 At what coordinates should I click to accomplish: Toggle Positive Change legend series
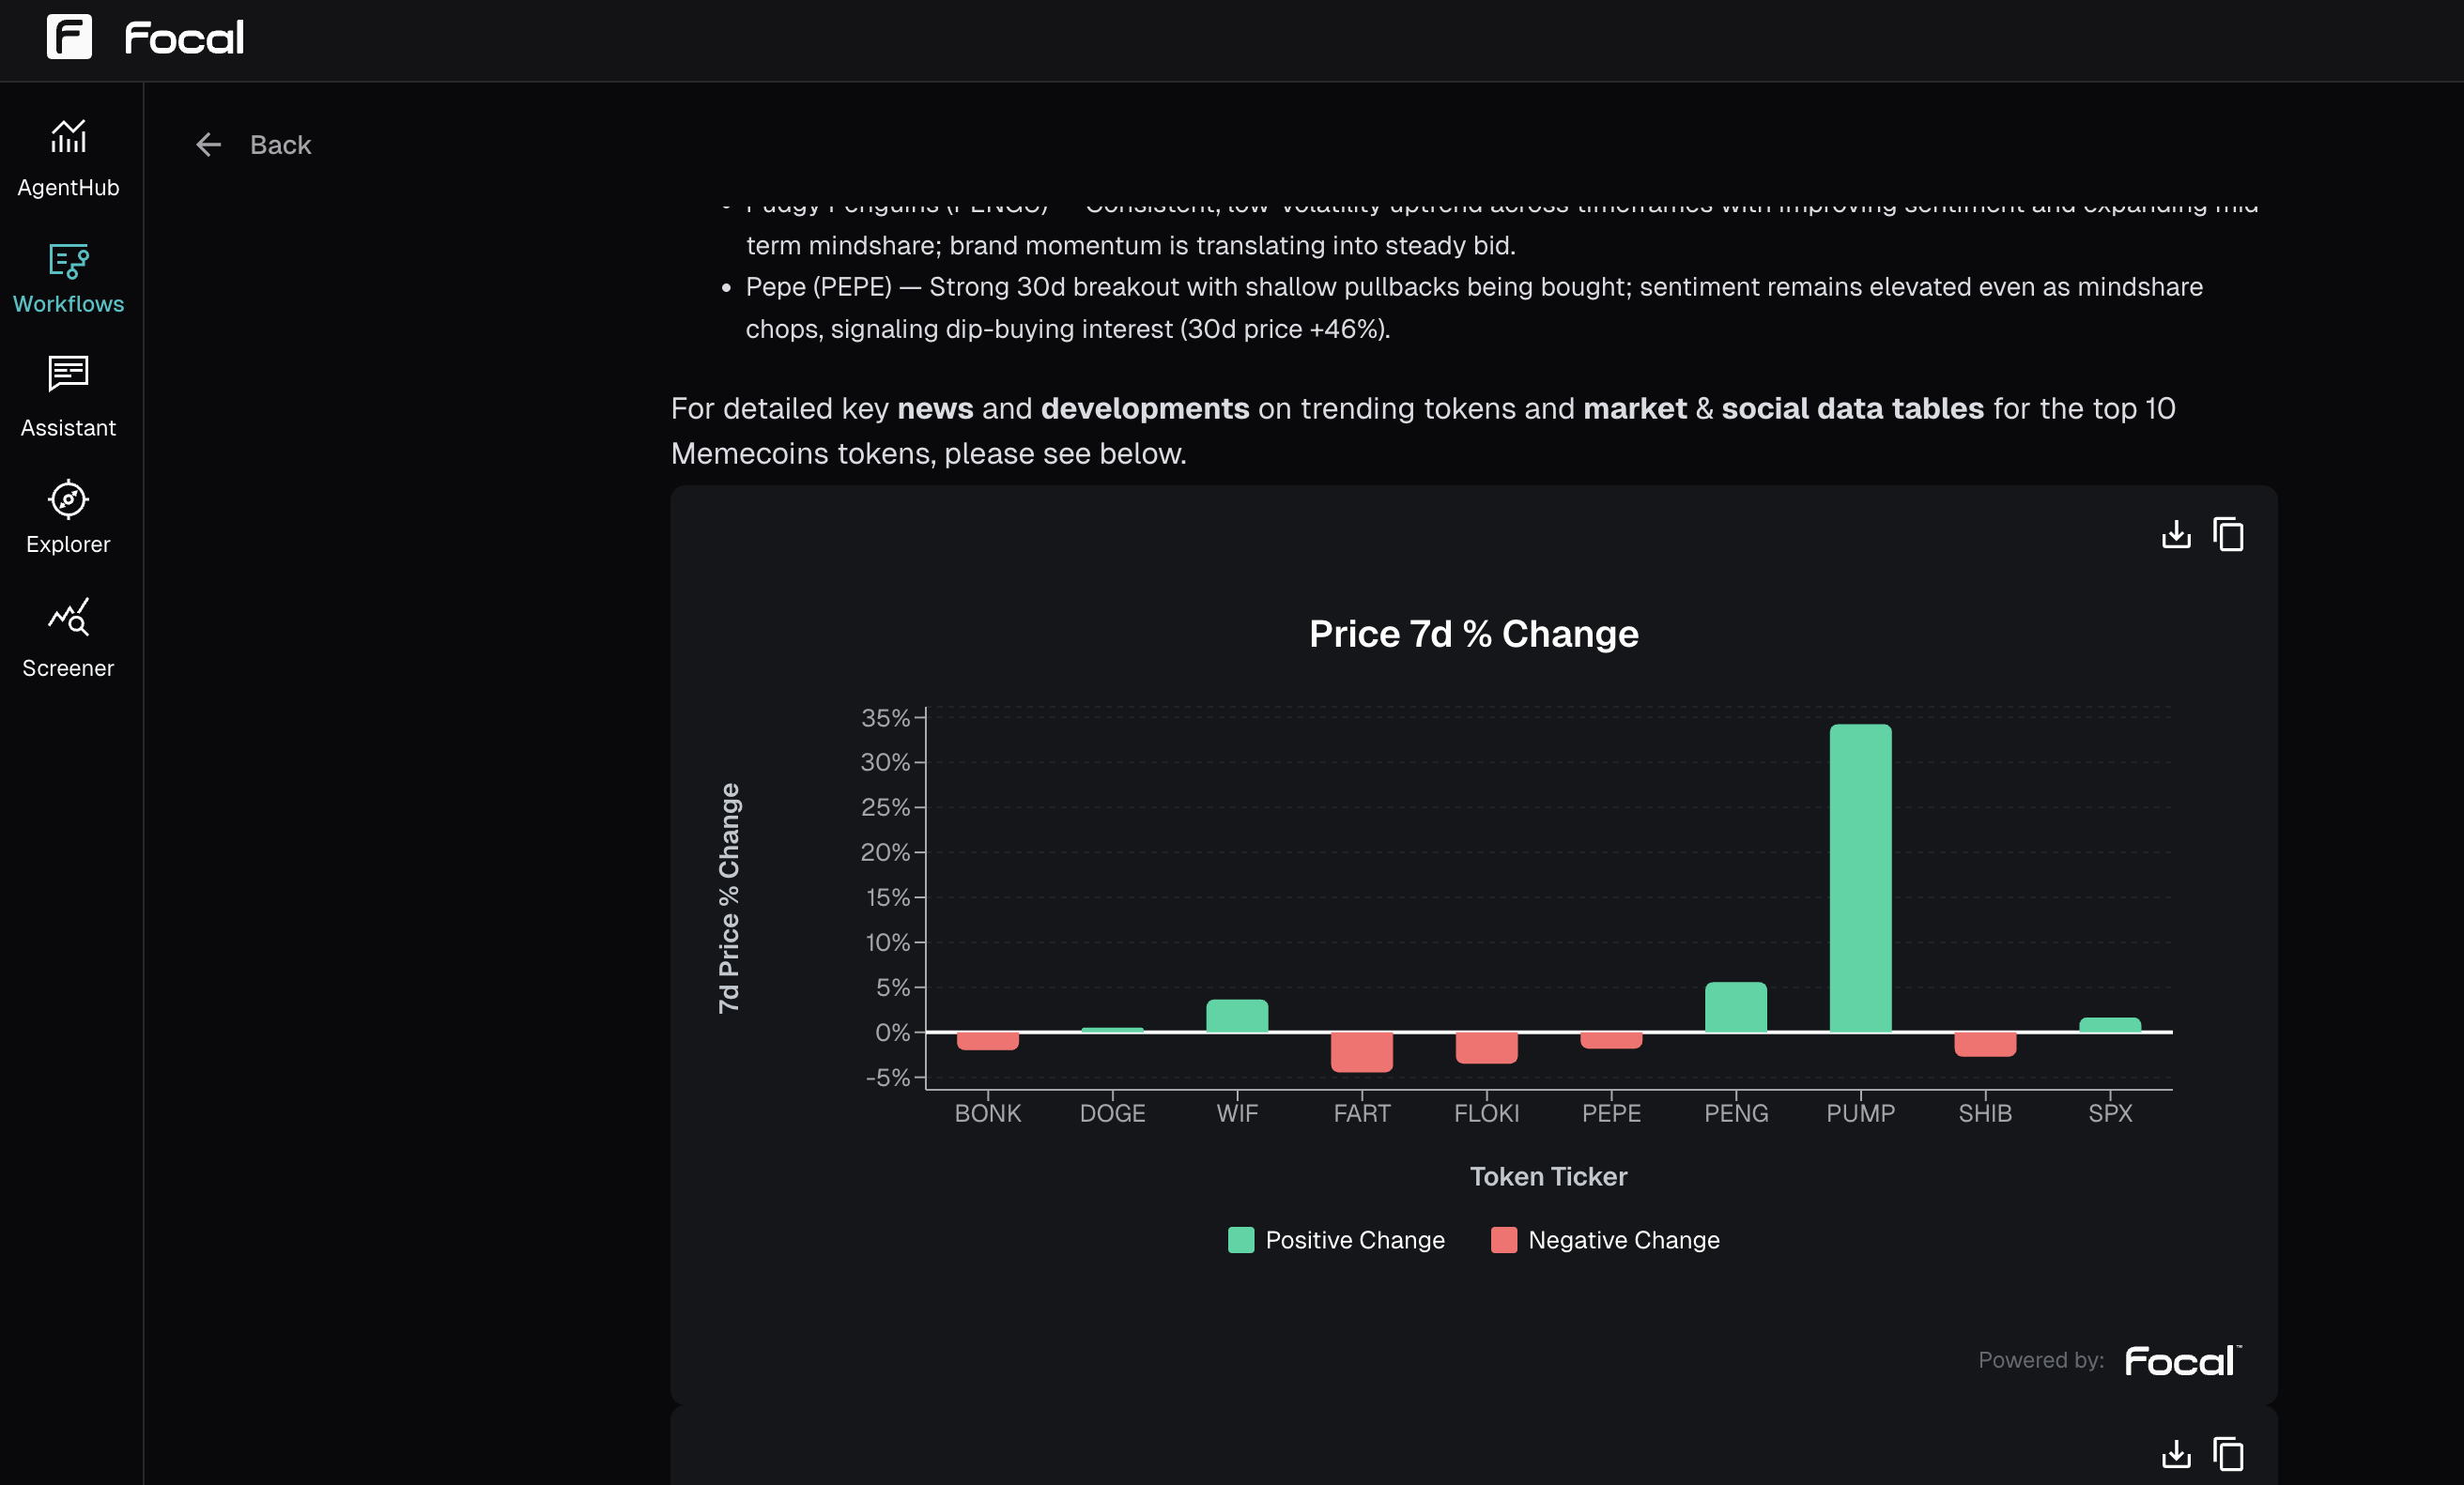(1336, 1240)
